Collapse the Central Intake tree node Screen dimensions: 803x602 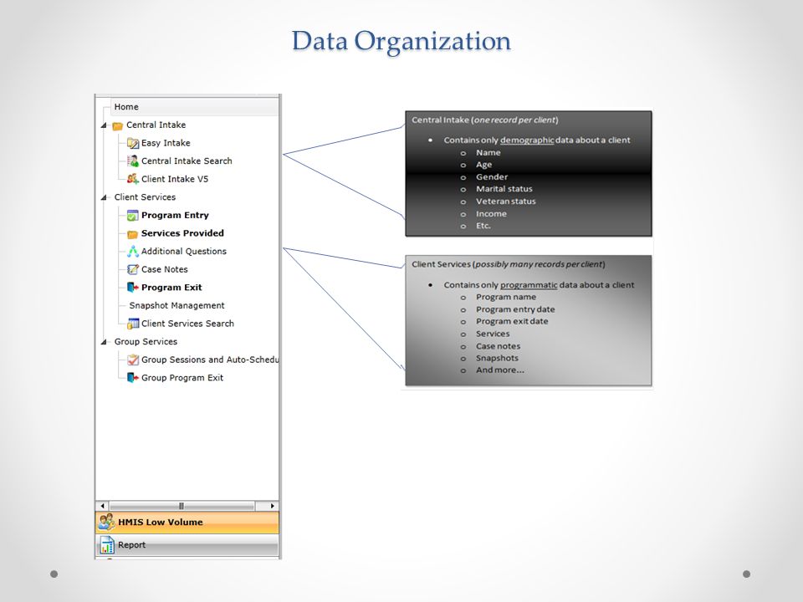(x=104, y=125)
